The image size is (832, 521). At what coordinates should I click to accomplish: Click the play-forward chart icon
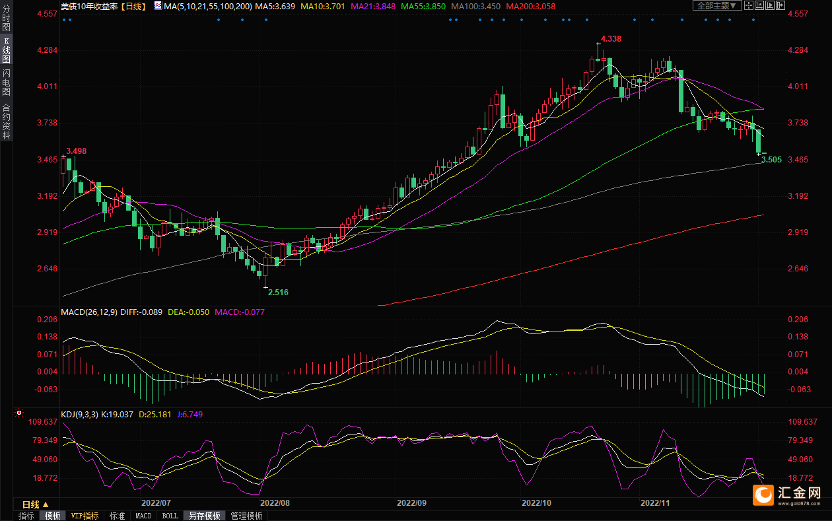tap(770, 5)
